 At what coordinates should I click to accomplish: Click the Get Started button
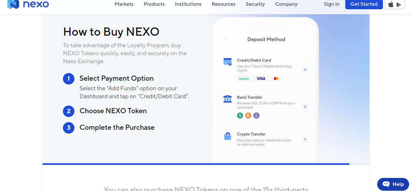[x=364, y=4]
